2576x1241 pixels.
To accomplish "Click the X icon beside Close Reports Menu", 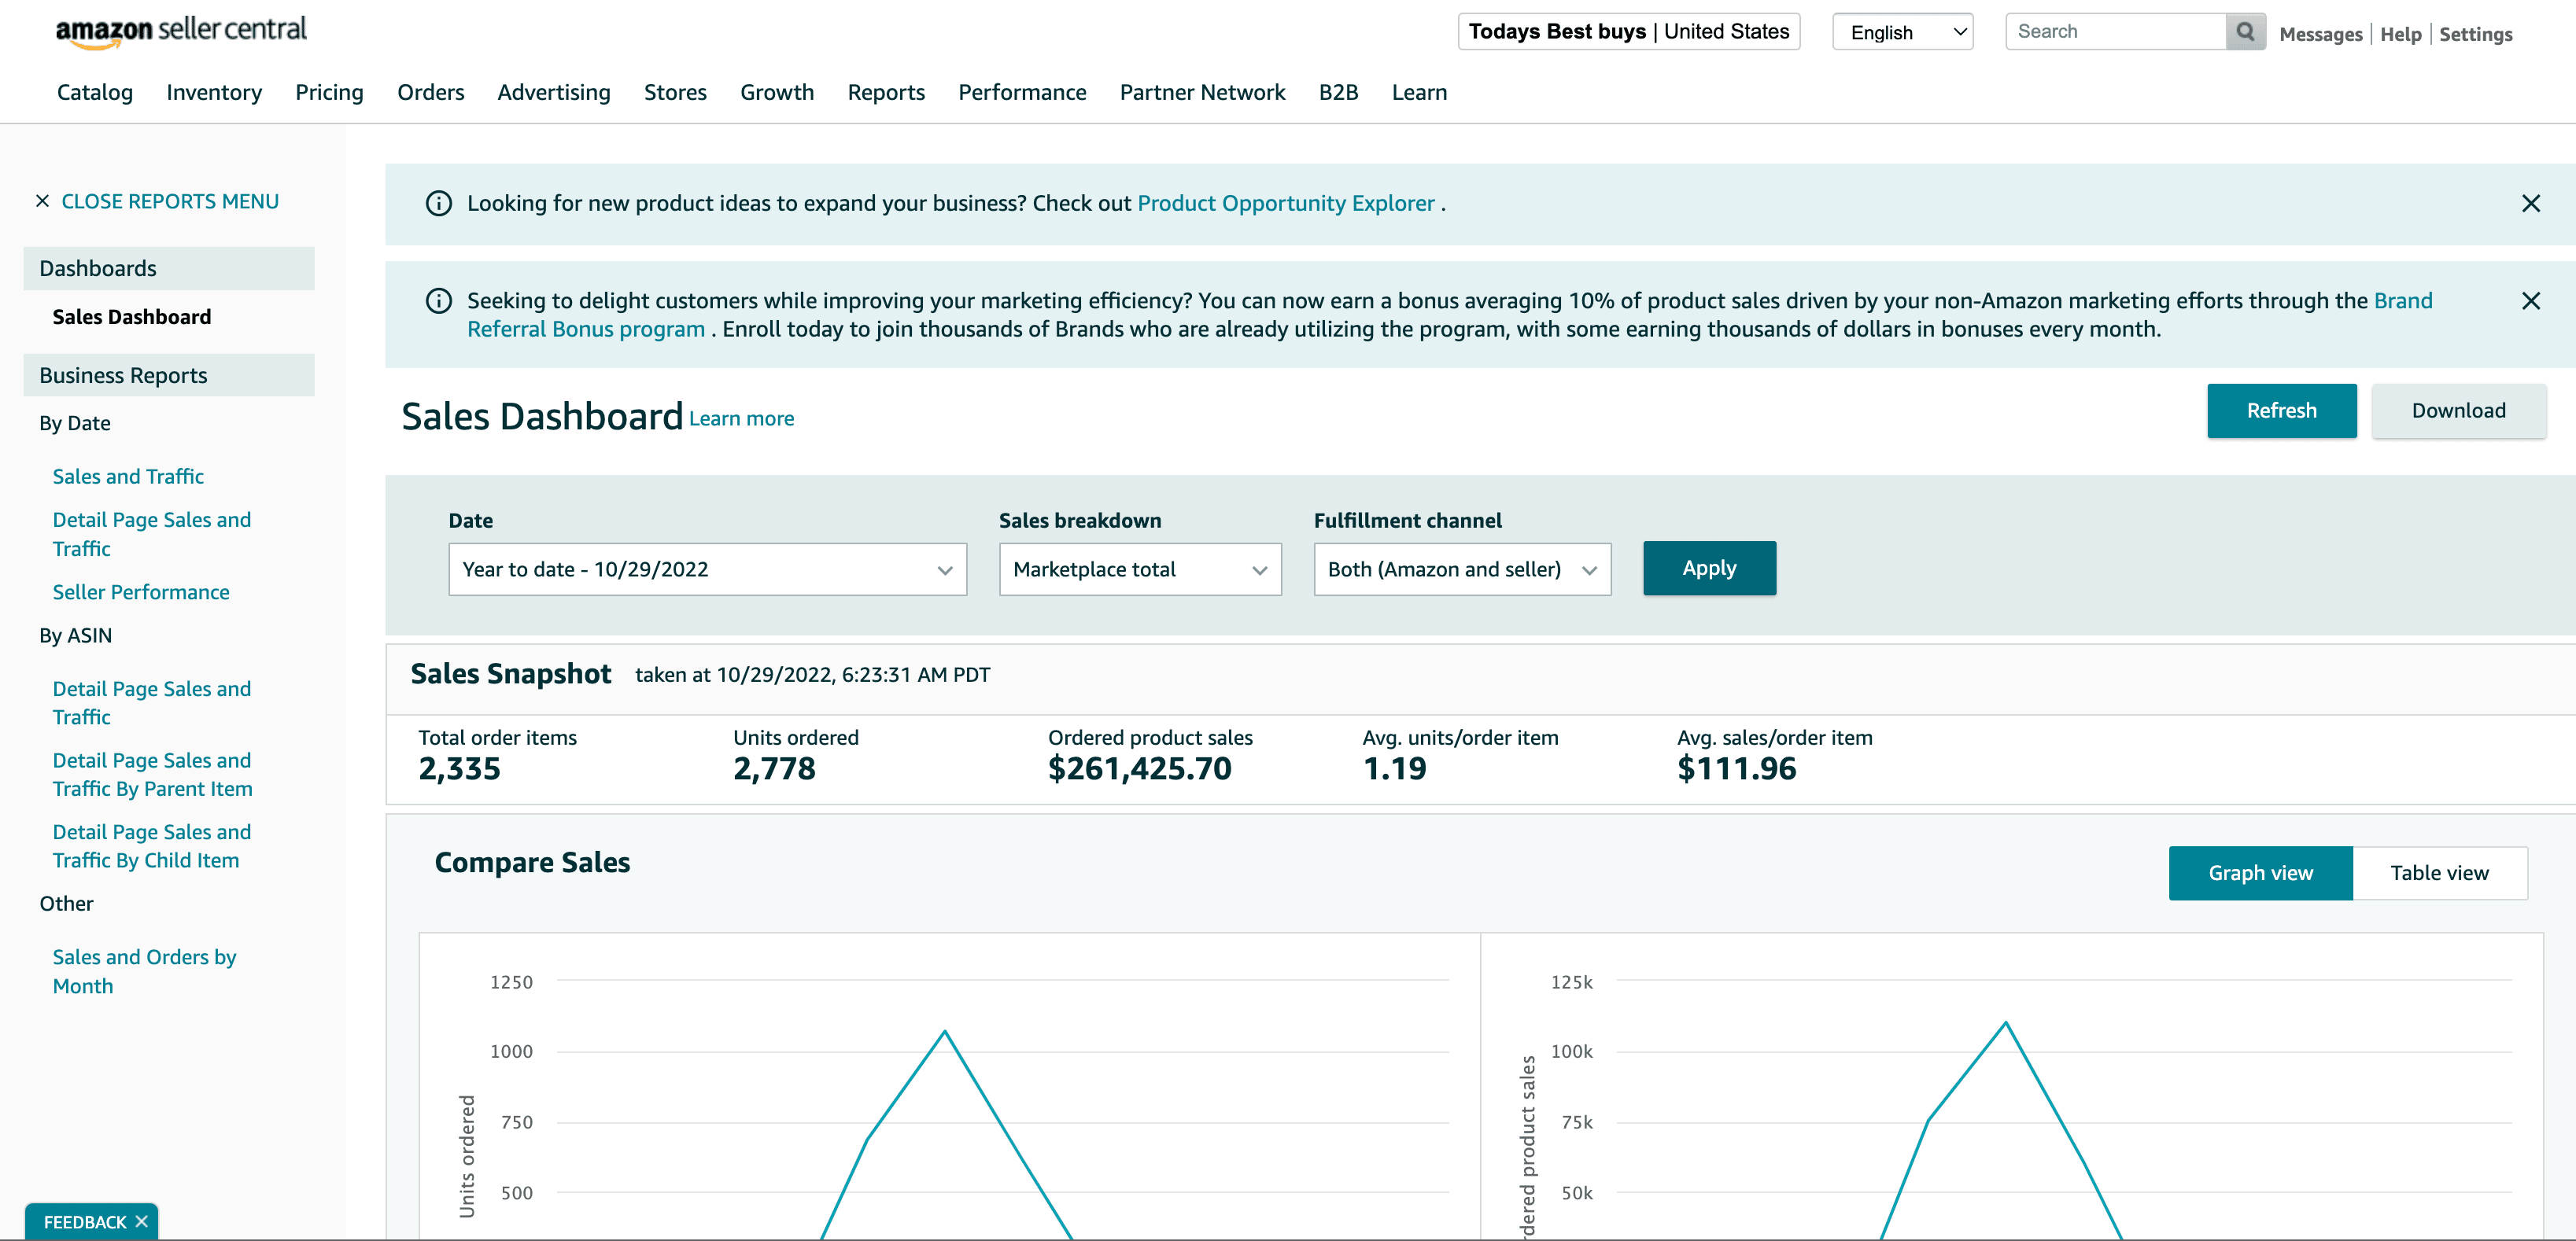I will coord(42,202).
